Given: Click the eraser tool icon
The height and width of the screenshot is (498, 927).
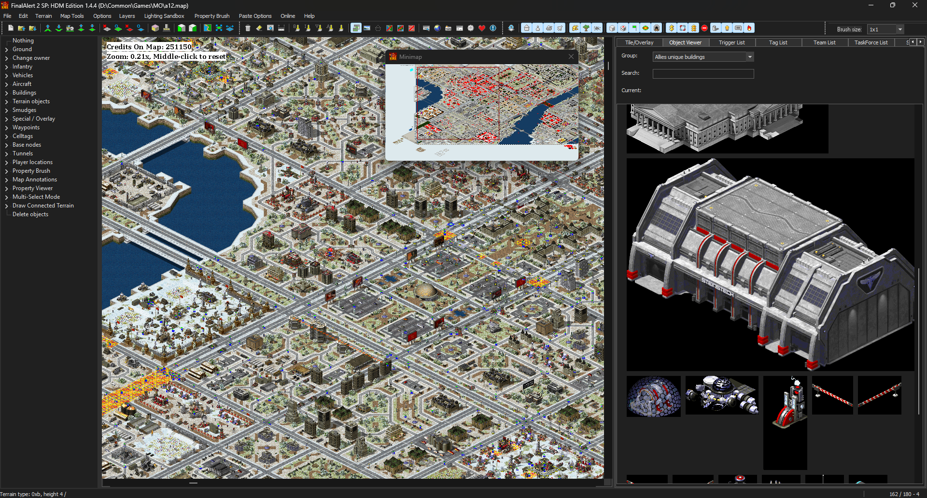Looking at the screenshot, I should point(259,28).
